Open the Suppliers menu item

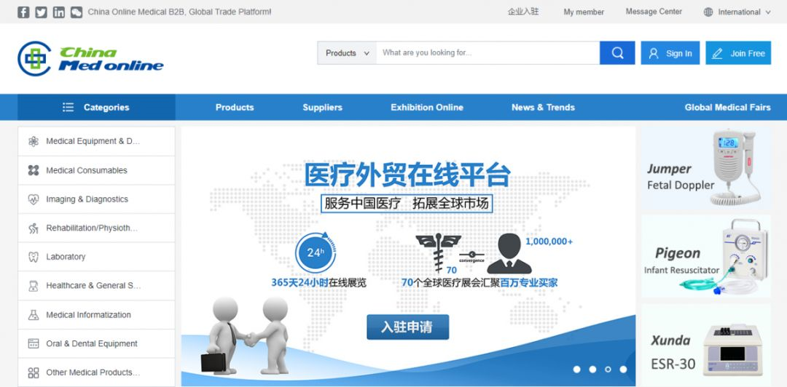(322, 107)
